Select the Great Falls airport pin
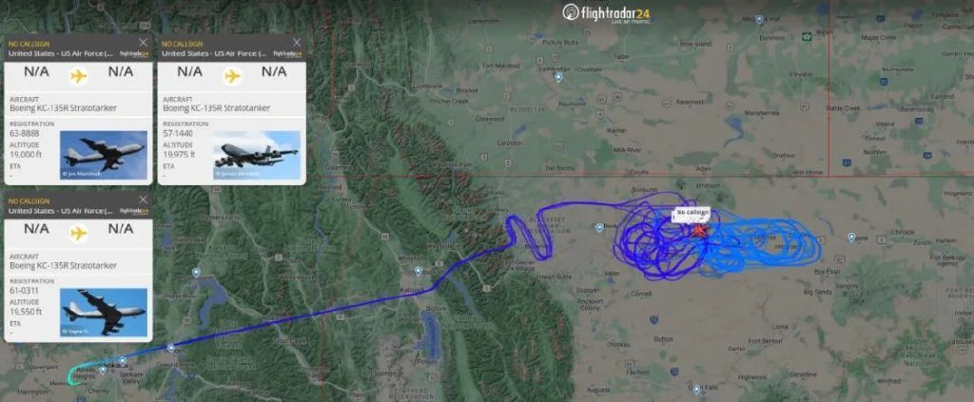This screenshot has height=402, width=974. [696, 390]
